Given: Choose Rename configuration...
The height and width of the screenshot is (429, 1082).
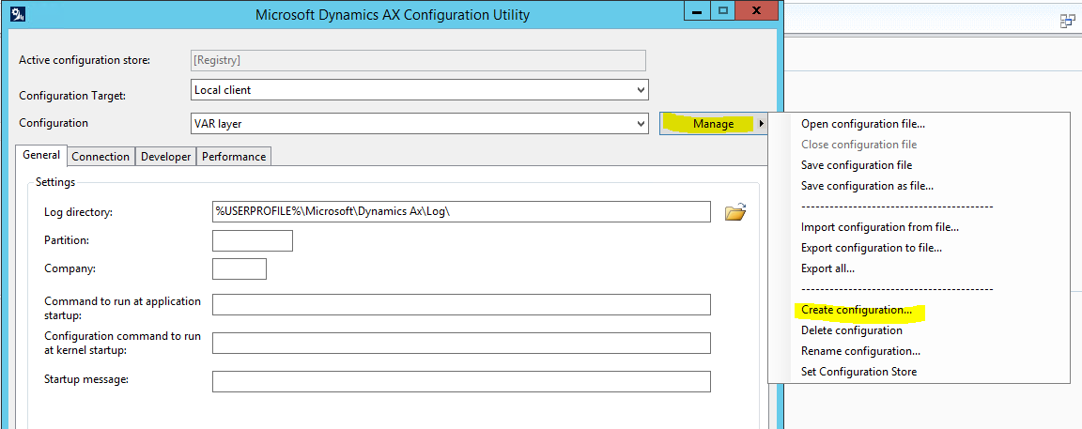Looking at the screenshot, I should (859, 351).
